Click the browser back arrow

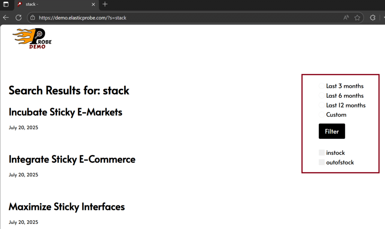(x=6, y=18)
